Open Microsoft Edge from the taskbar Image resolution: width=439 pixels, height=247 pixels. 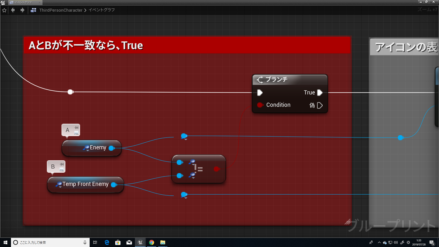107,242
